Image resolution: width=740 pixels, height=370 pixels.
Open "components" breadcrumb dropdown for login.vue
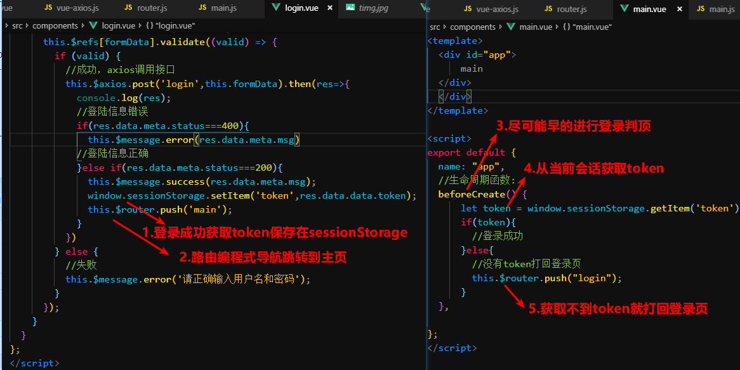tap(55, 26)
